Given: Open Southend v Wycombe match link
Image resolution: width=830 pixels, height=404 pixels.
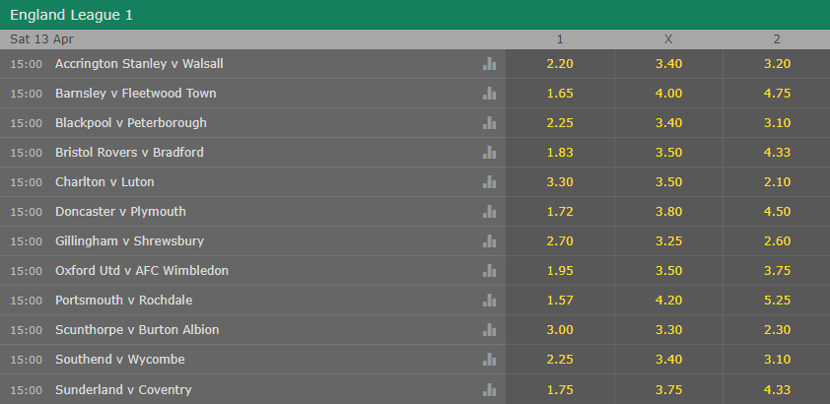Looking at the screenshot, I should (x=120, y=360).
